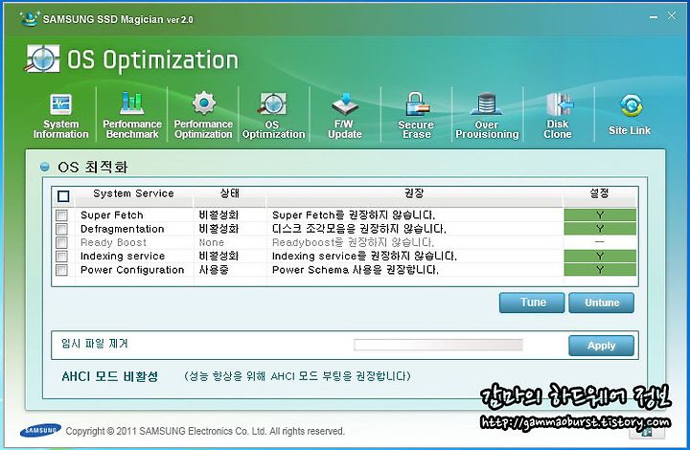This screenshot has width=690, height=450.
Task: Select the Defragmentation service name
Action: (x=123, y=229)
